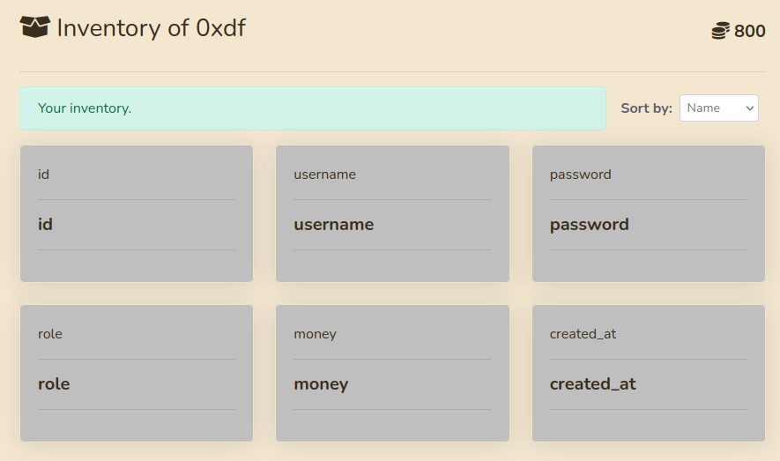Select the small "id" card header
Screen dimensions: 780x461
point(44,175)
